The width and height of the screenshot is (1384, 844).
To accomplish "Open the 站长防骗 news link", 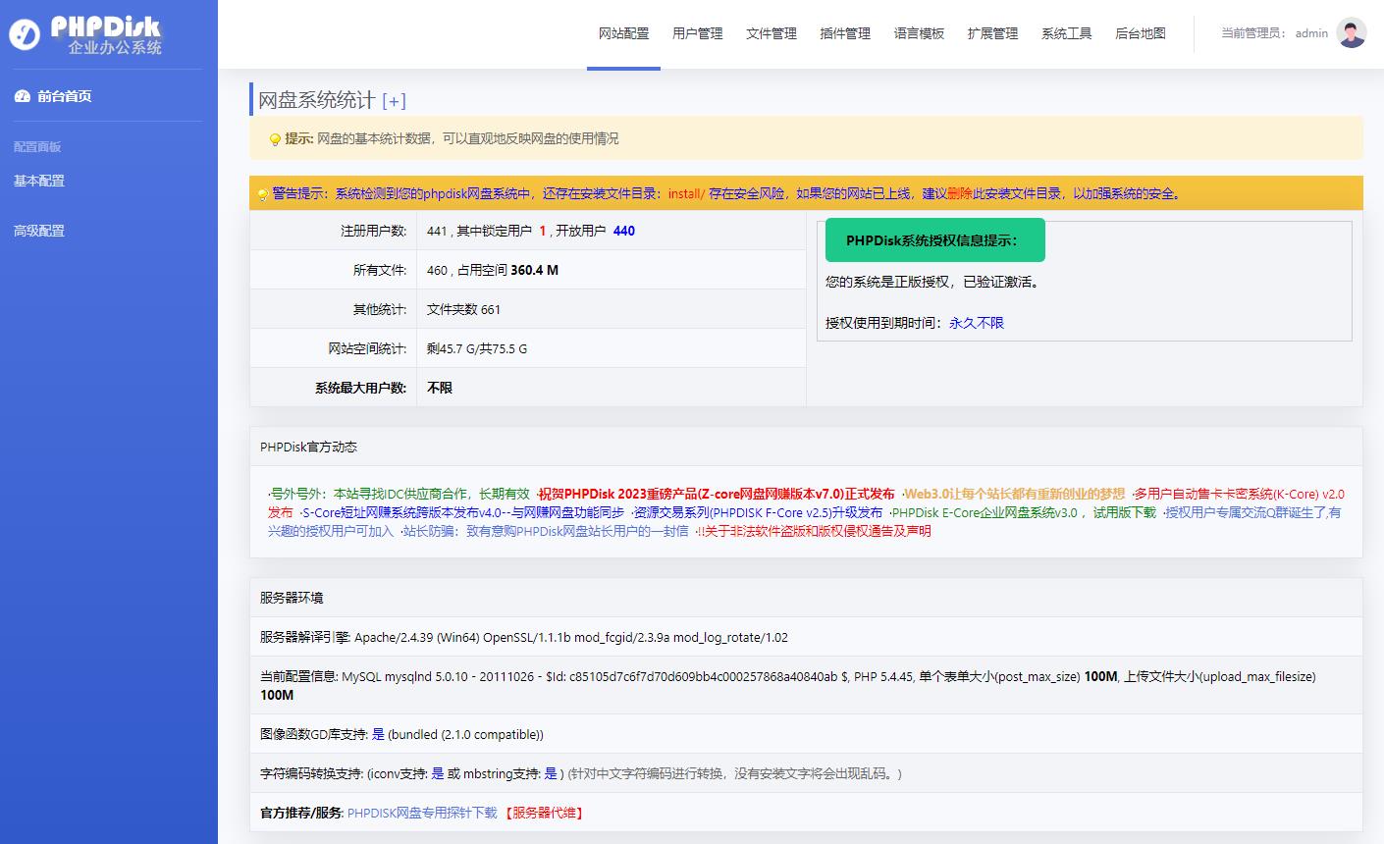I will (546, 531).
